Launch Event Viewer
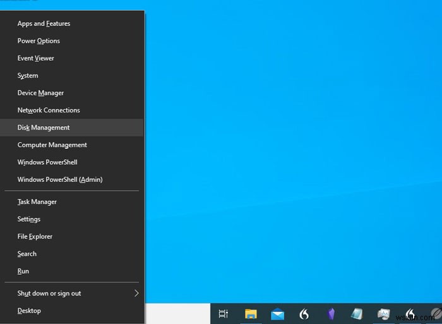Image resolution: width=442 pixels, height=324 pixels. [72, 58]
